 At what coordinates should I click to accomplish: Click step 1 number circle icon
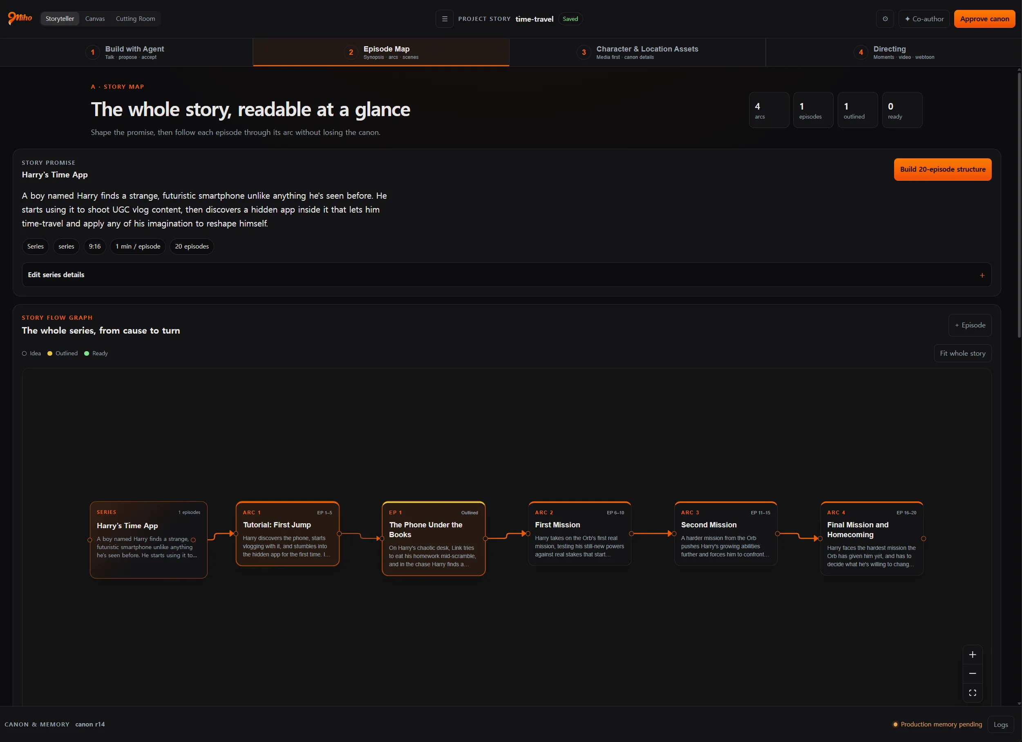tap(93, 52)
